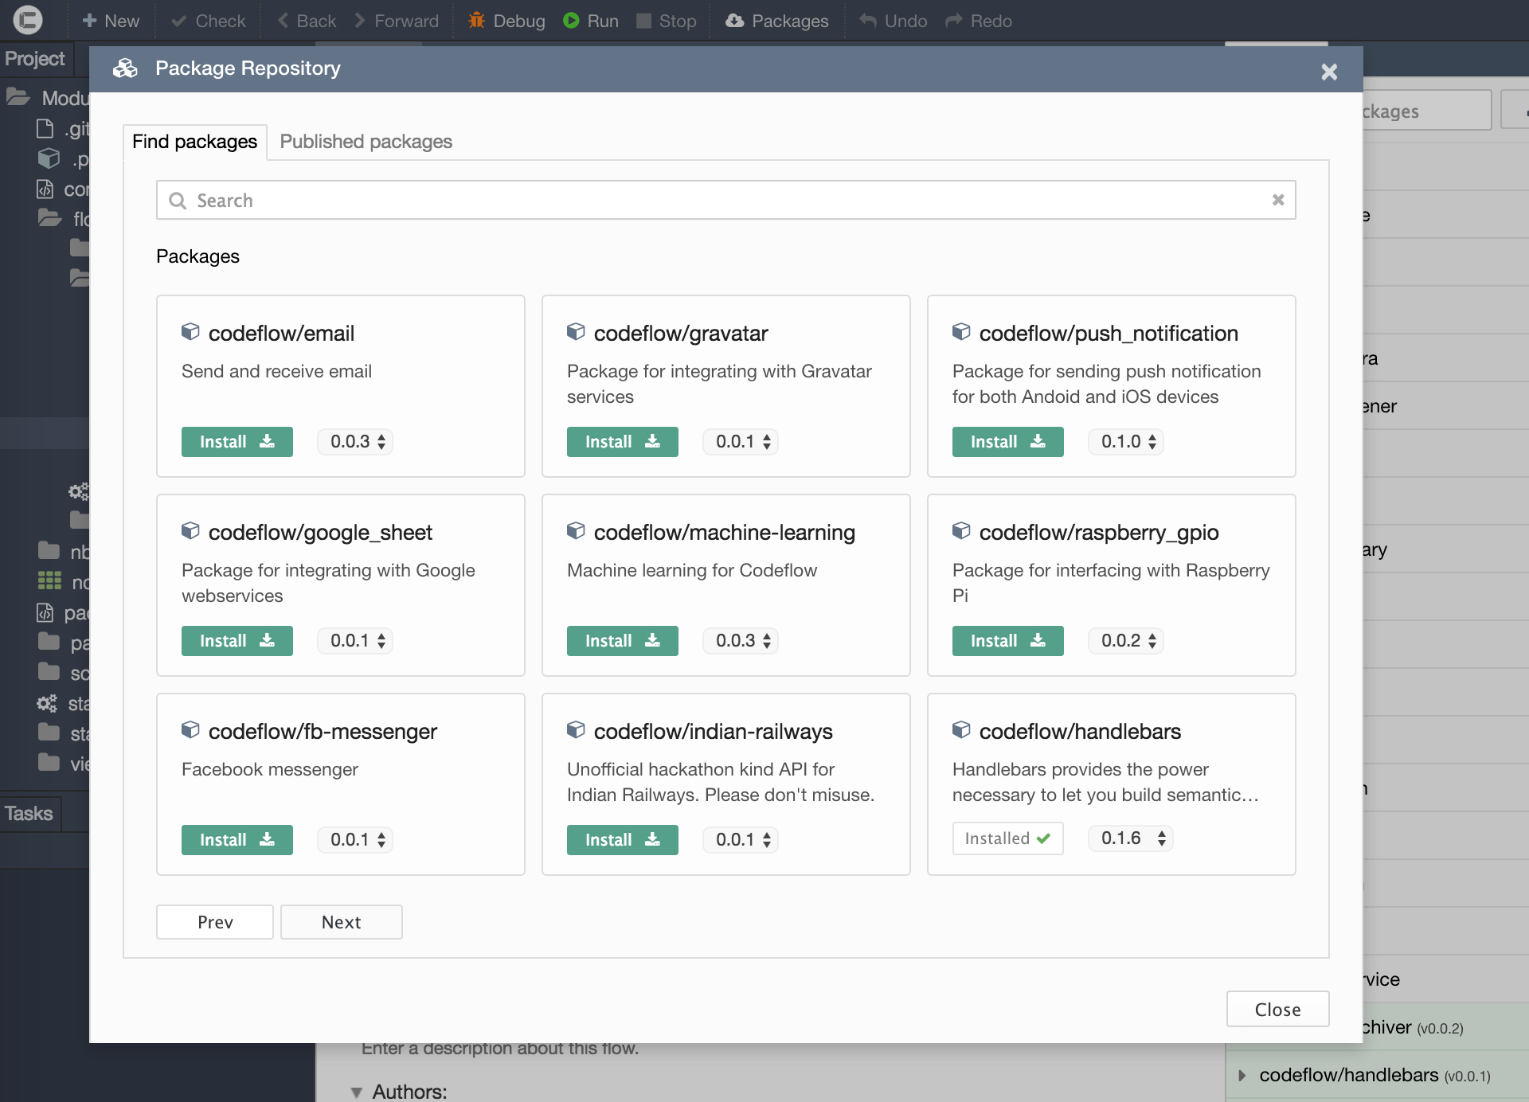This screenshot has width=1529, height=1102.
Task: Open version dropdown for codeflow/indian-railways
Action: (741, 840)
